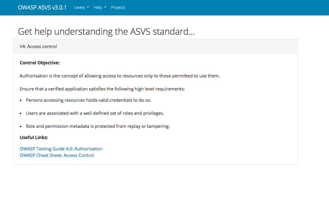Image resolution: width=329 pixels, height=215 pixels.
Task: Open the Levels dropdown menu
Action: pos(81,8)
